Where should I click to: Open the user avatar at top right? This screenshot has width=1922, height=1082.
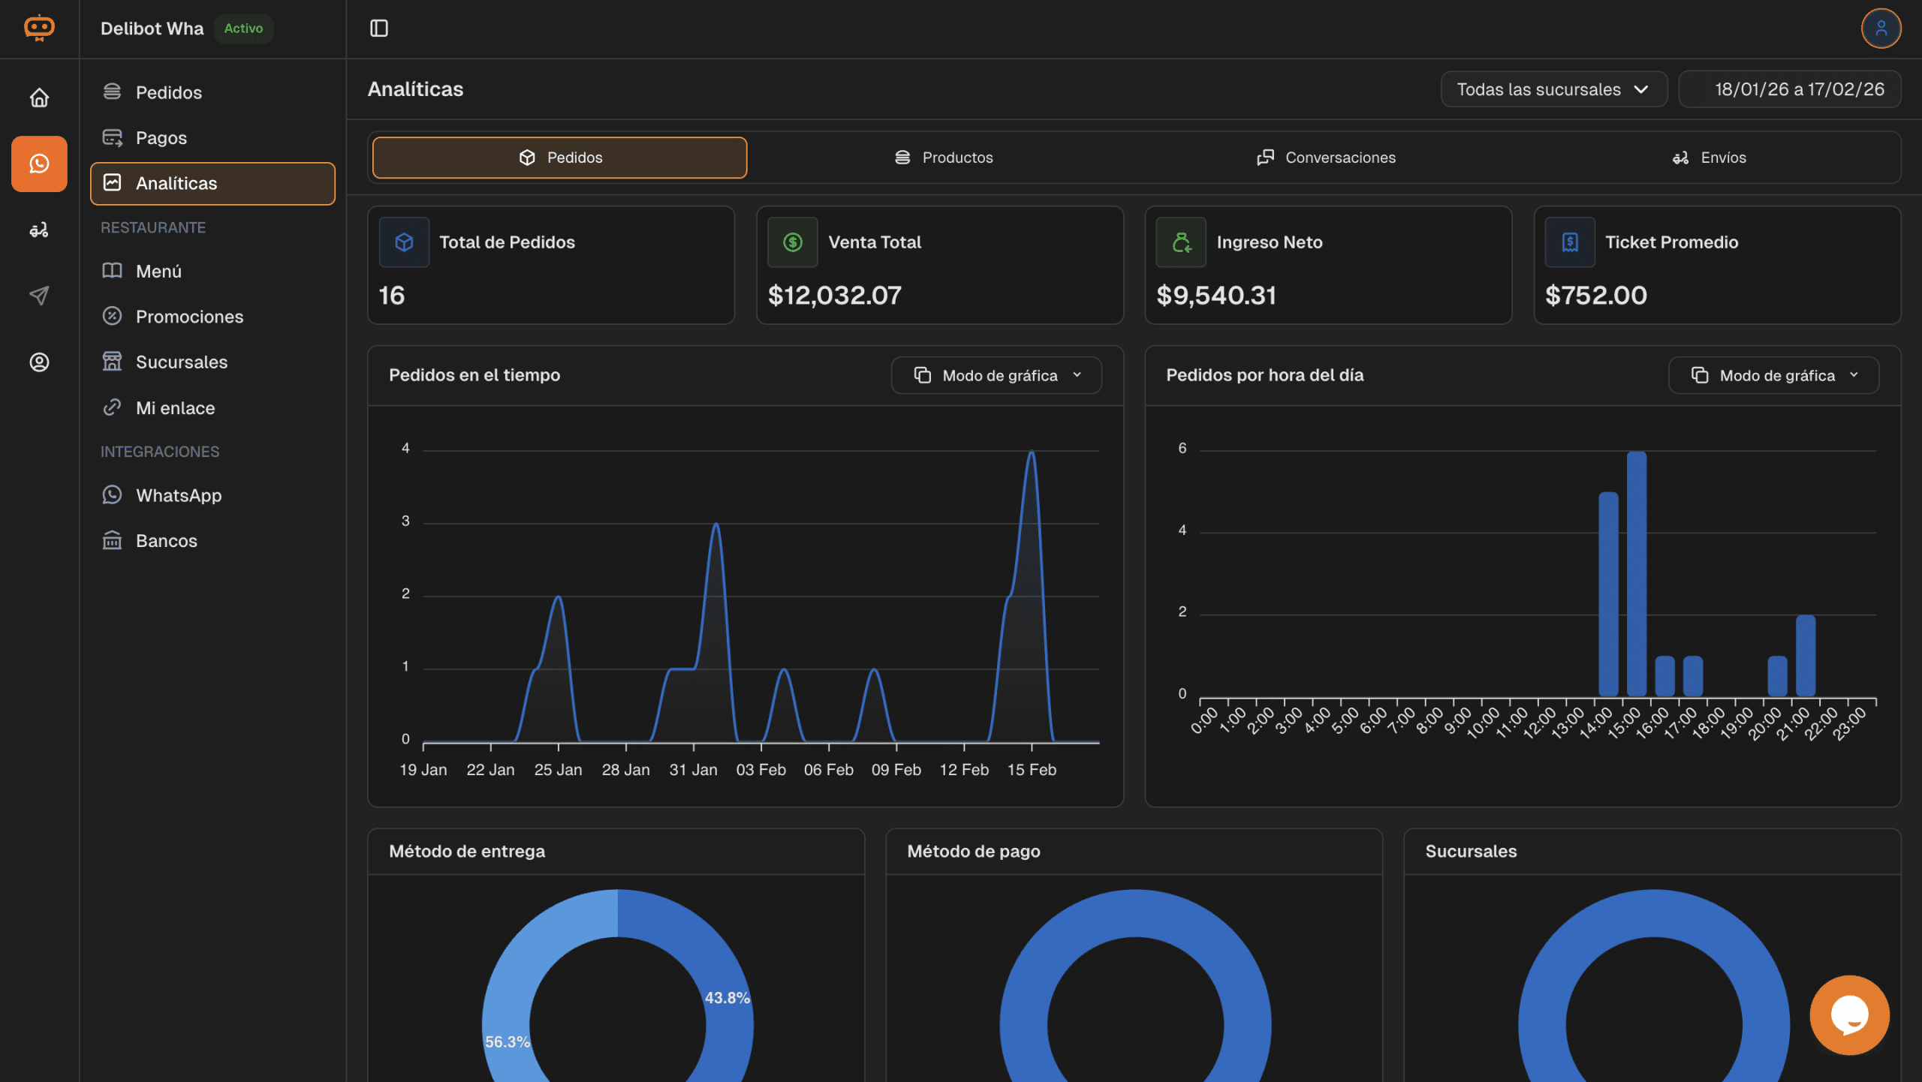click(x=1881, y=29)
